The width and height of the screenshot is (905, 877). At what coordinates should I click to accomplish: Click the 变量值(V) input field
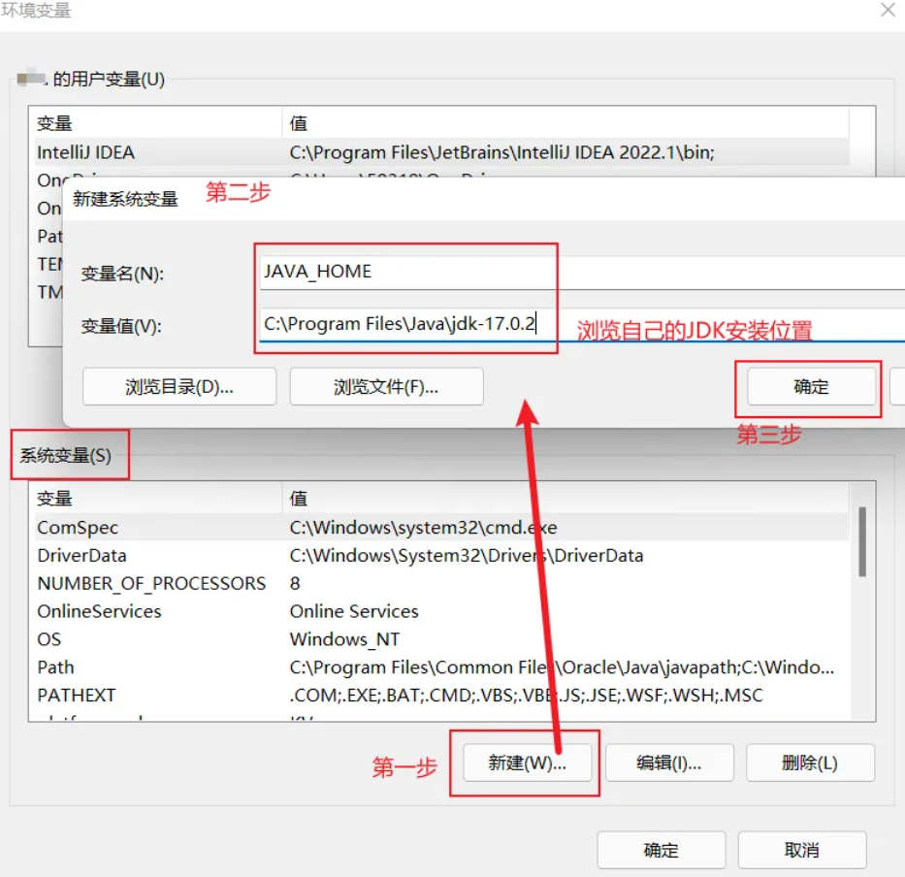(x=582, y=325)
